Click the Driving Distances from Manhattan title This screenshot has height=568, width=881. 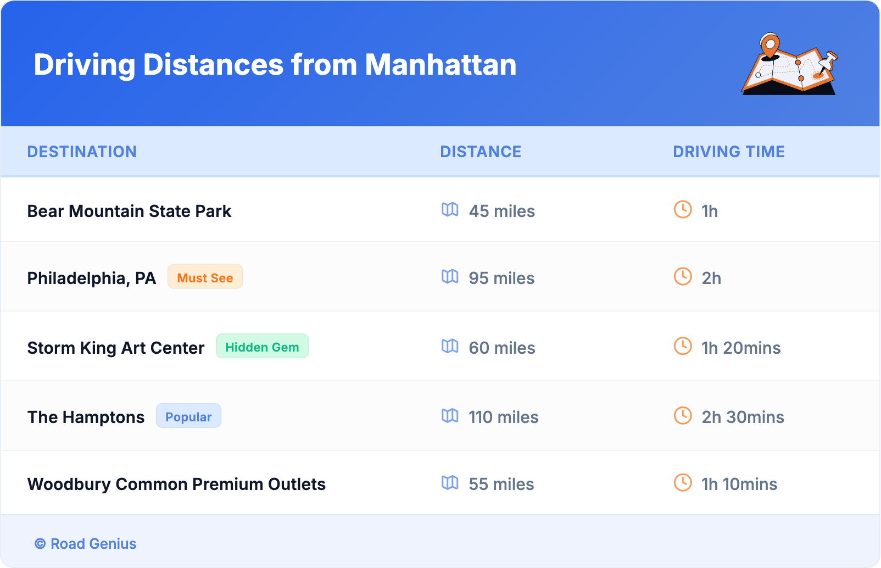click(275, 65)
